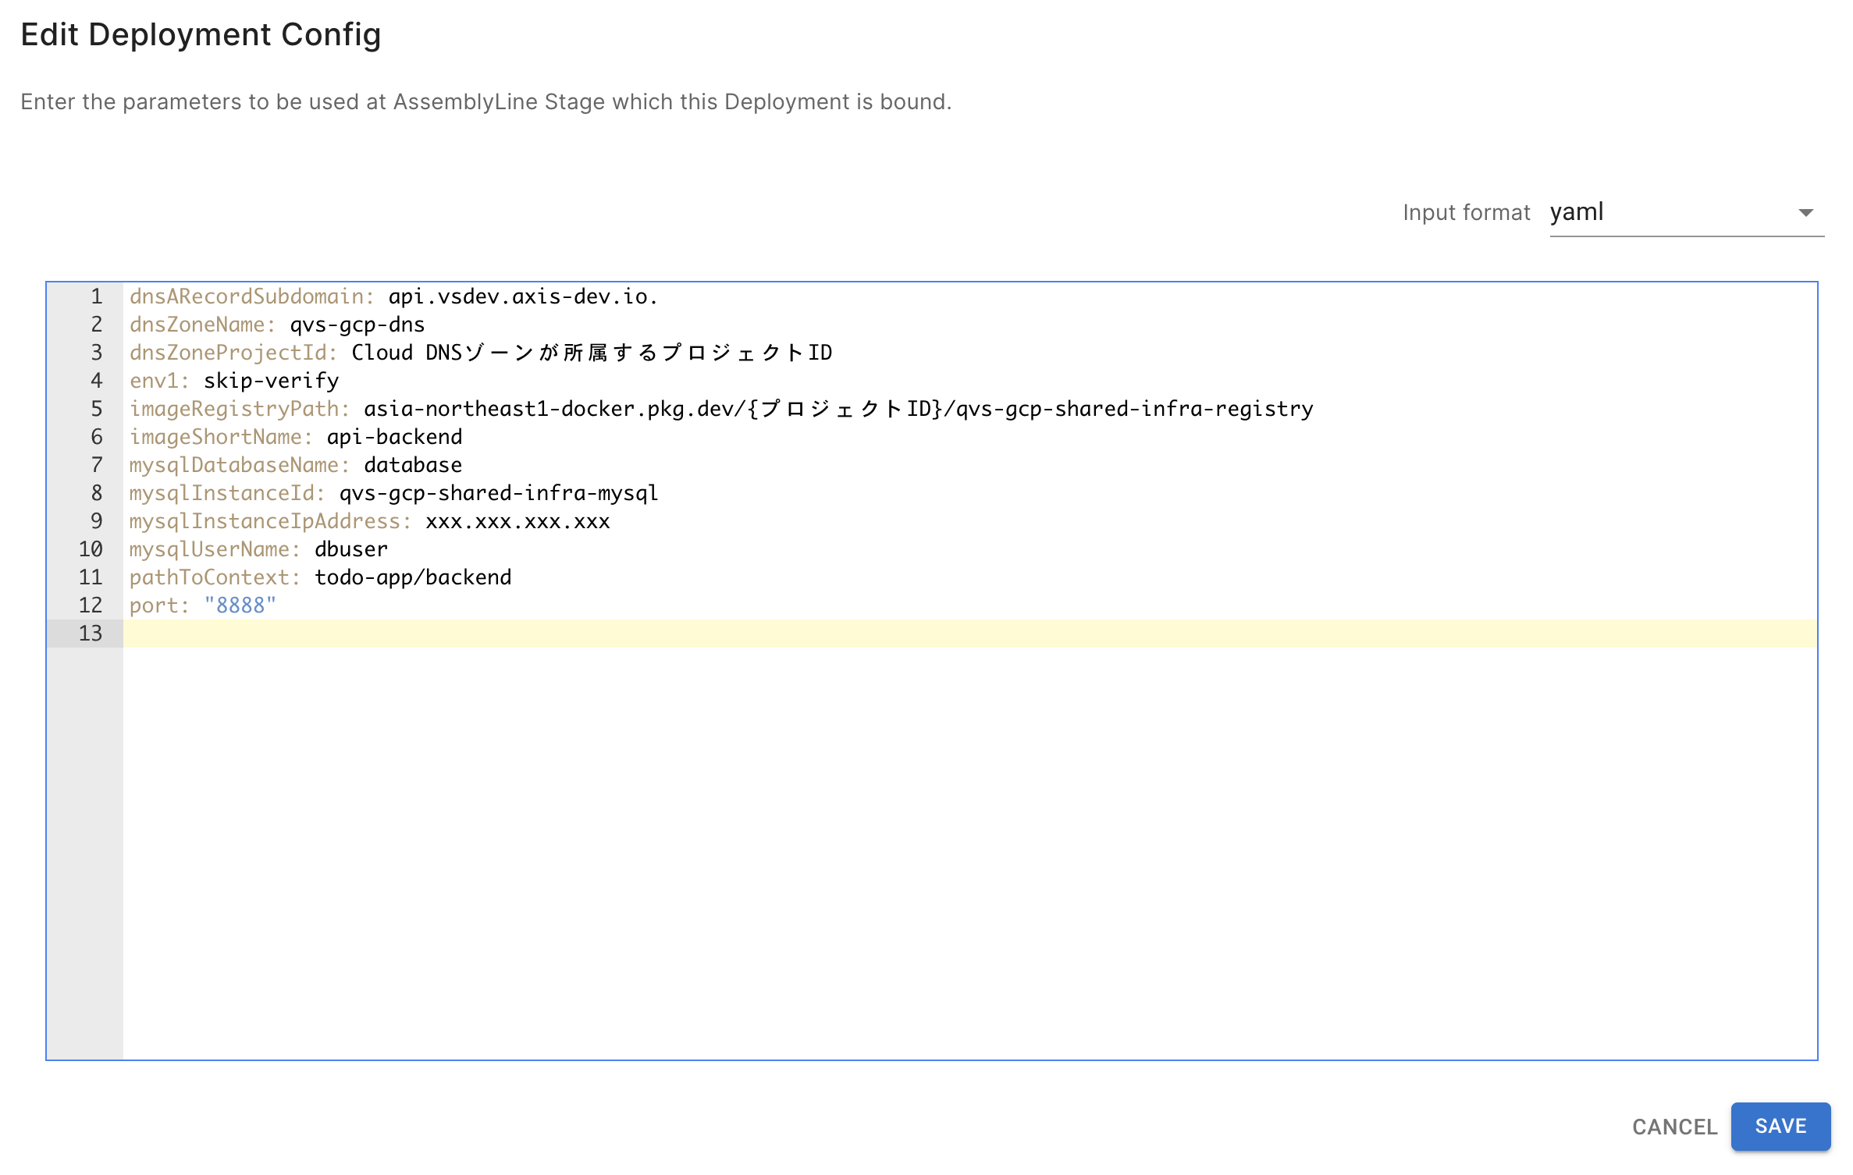Click the skip-verify value on env1 line
Image resolution: width=1853 pixels, height=1175 pixels.
271,381
